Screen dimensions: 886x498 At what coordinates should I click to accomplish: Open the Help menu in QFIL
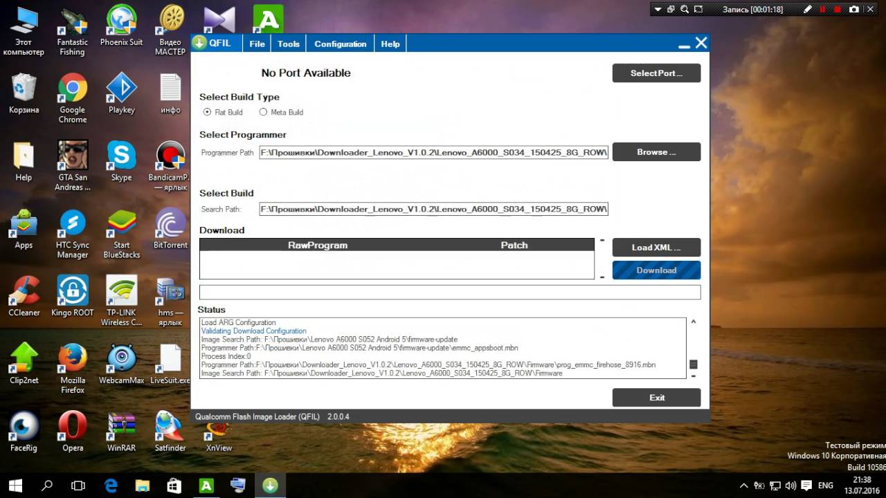390,44
